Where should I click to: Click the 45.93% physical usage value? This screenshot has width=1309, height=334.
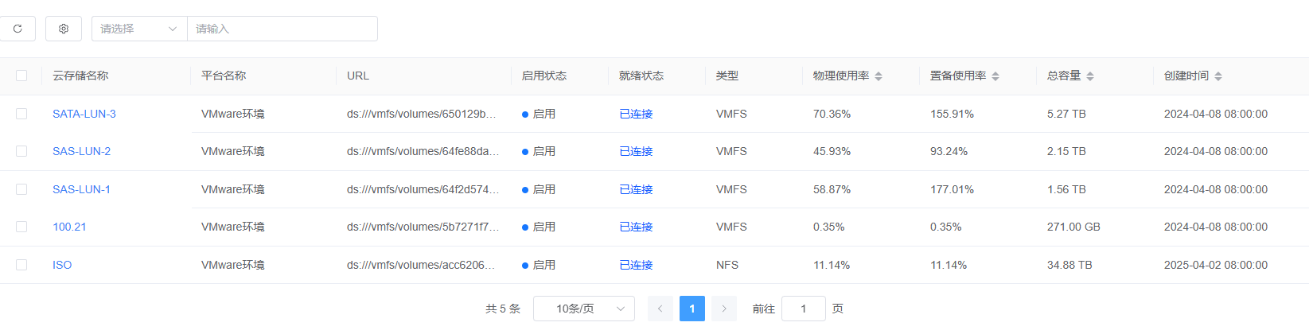tap(832, 151)
